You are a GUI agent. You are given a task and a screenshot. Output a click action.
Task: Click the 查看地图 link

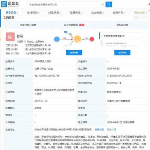point(99,129)
